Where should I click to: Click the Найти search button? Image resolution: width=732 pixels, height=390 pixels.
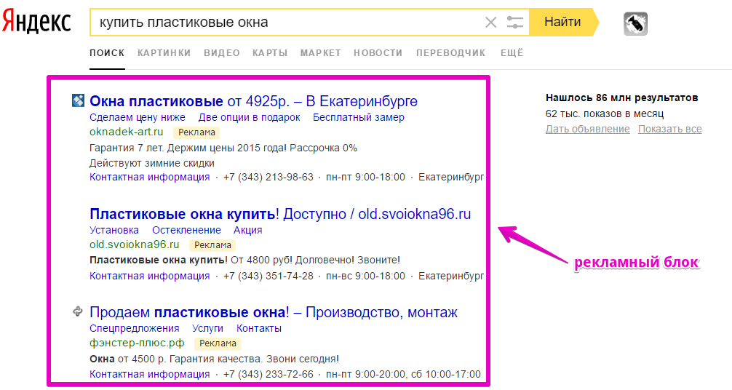point(562,22)
